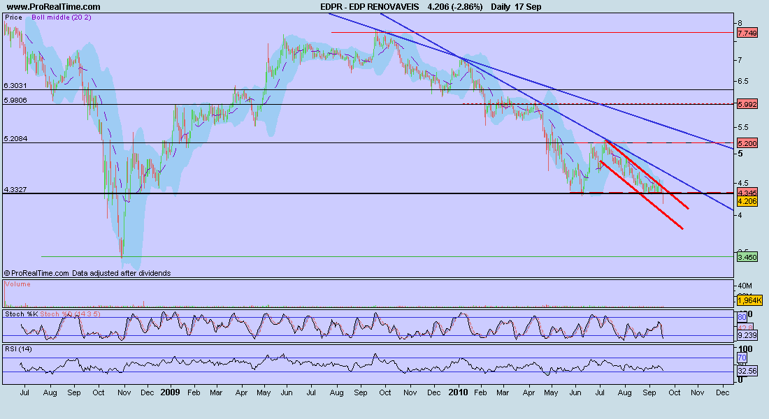The width and height of the screenshot is (769, 419).
Task: Click the red 4.345 price tag
Action: (x=747, y=193)
